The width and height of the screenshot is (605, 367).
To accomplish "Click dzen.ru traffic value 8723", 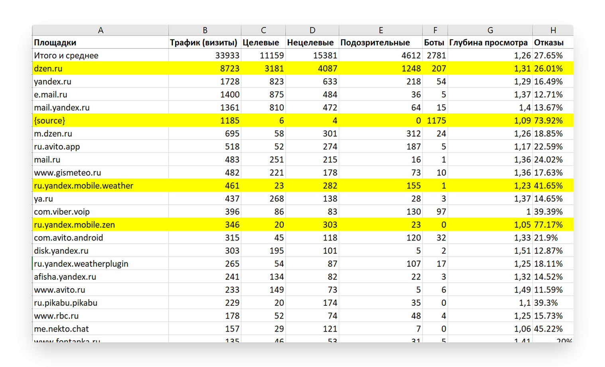I will [x=205, y=68].
